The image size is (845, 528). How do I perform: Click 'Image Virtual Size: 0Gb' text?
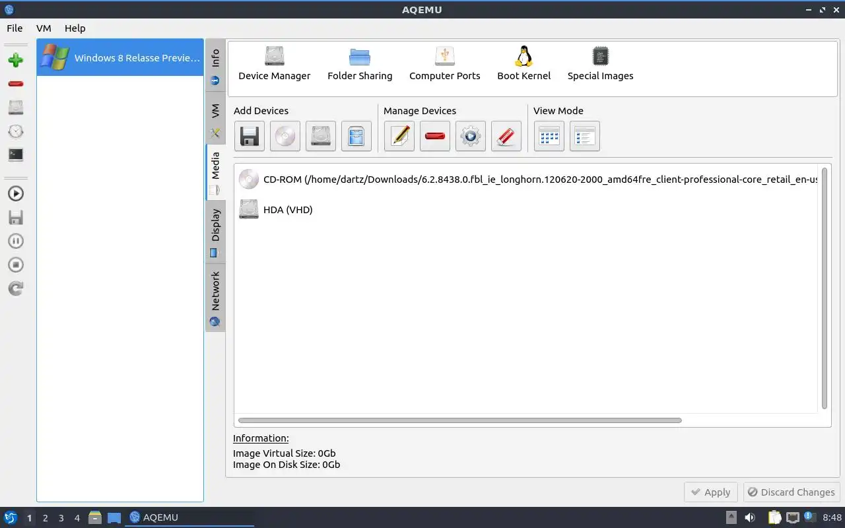(x=285, y=453)
